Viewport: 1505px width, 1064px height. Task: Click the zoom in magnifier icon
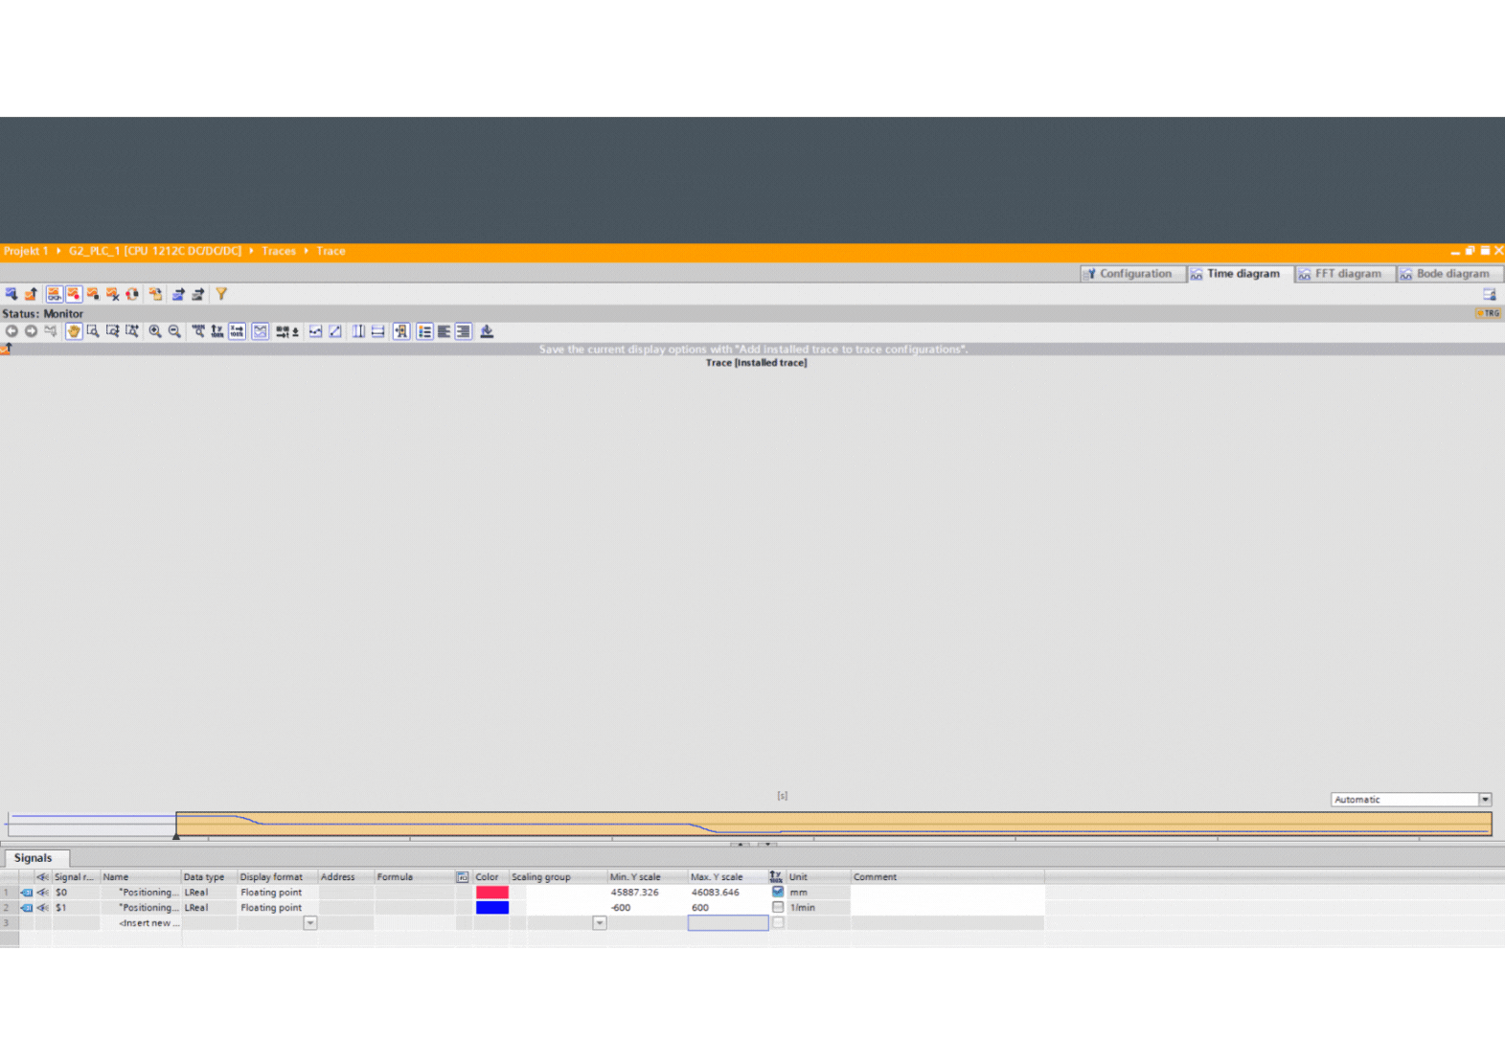[155, 331]
